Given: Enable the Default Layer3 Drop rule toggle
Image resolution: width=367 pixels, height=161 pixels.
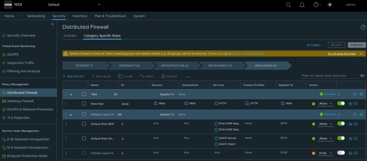Looking at the screenshot, I should (x=341, y=153).
